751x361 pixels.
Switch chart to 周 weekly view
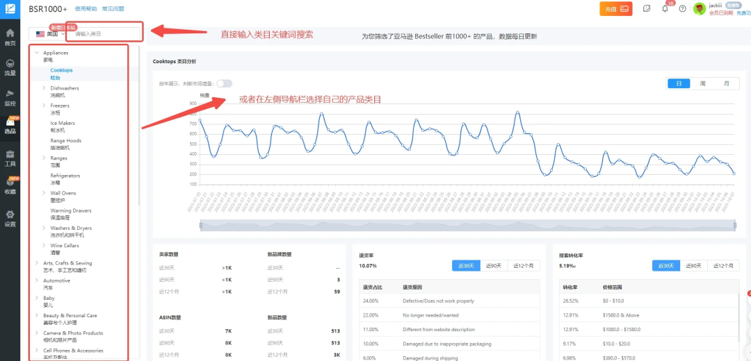pyautogui.click(x=702, y=83)
